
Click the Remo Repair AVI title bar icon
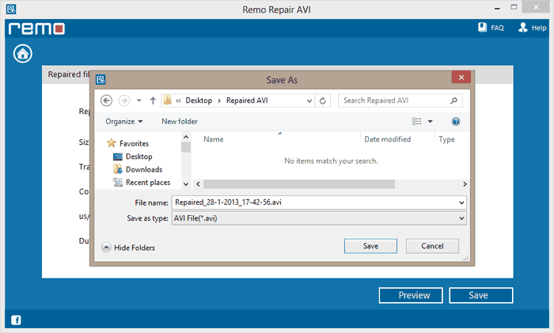(x=11, y=9)
